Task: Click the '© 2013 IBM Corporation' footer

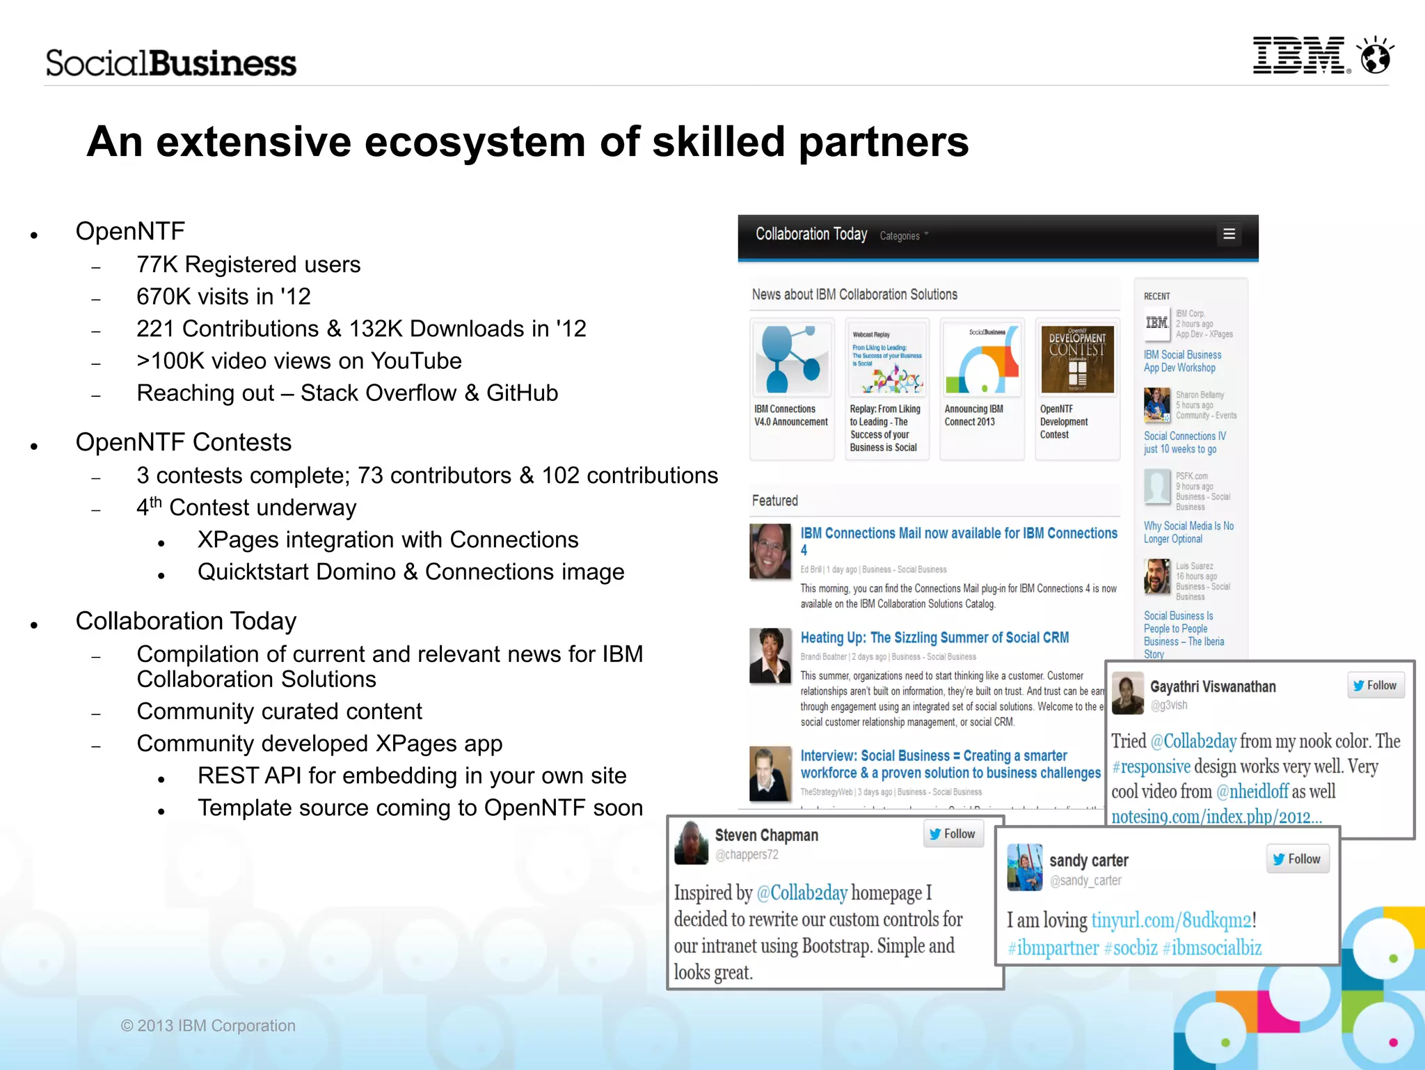Action: tap(208, 1025)
